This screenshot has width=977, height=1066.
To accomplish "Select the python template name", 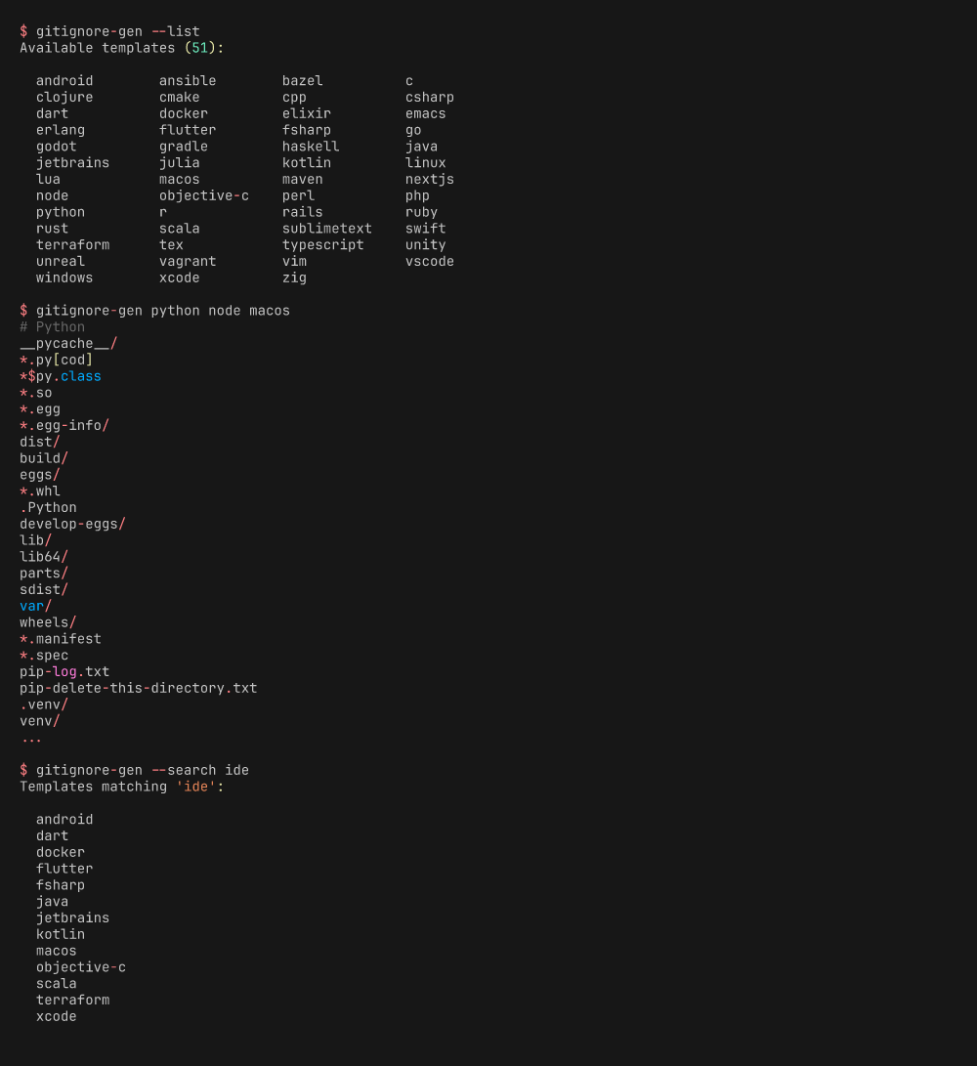I will pos(60,211).
